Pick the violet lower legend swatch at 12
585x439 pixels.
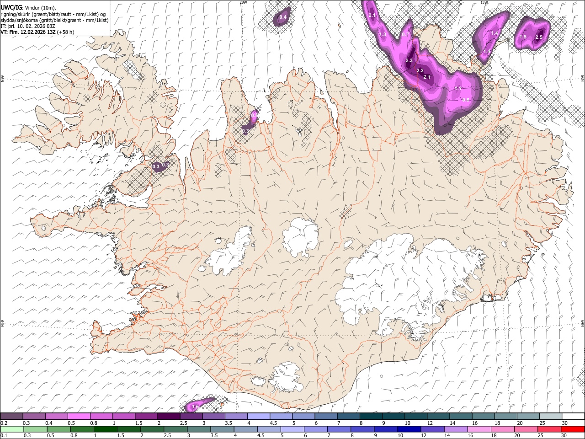(432, 429)
